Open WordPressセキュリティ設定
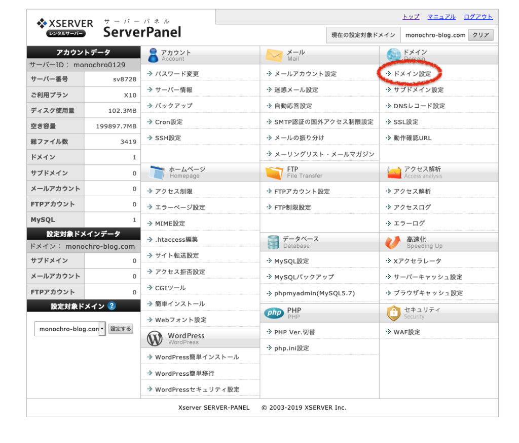This screenshot has width=519, height=443. click(x=197, y=389)
